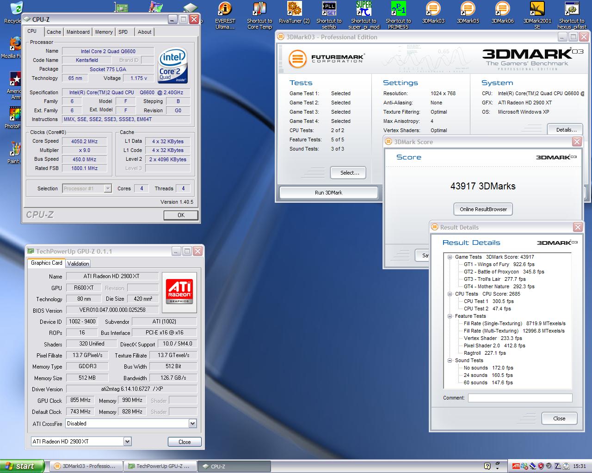Open the Paint desktop icon
The image size is (592, 473).
click(x=14, y=153)
